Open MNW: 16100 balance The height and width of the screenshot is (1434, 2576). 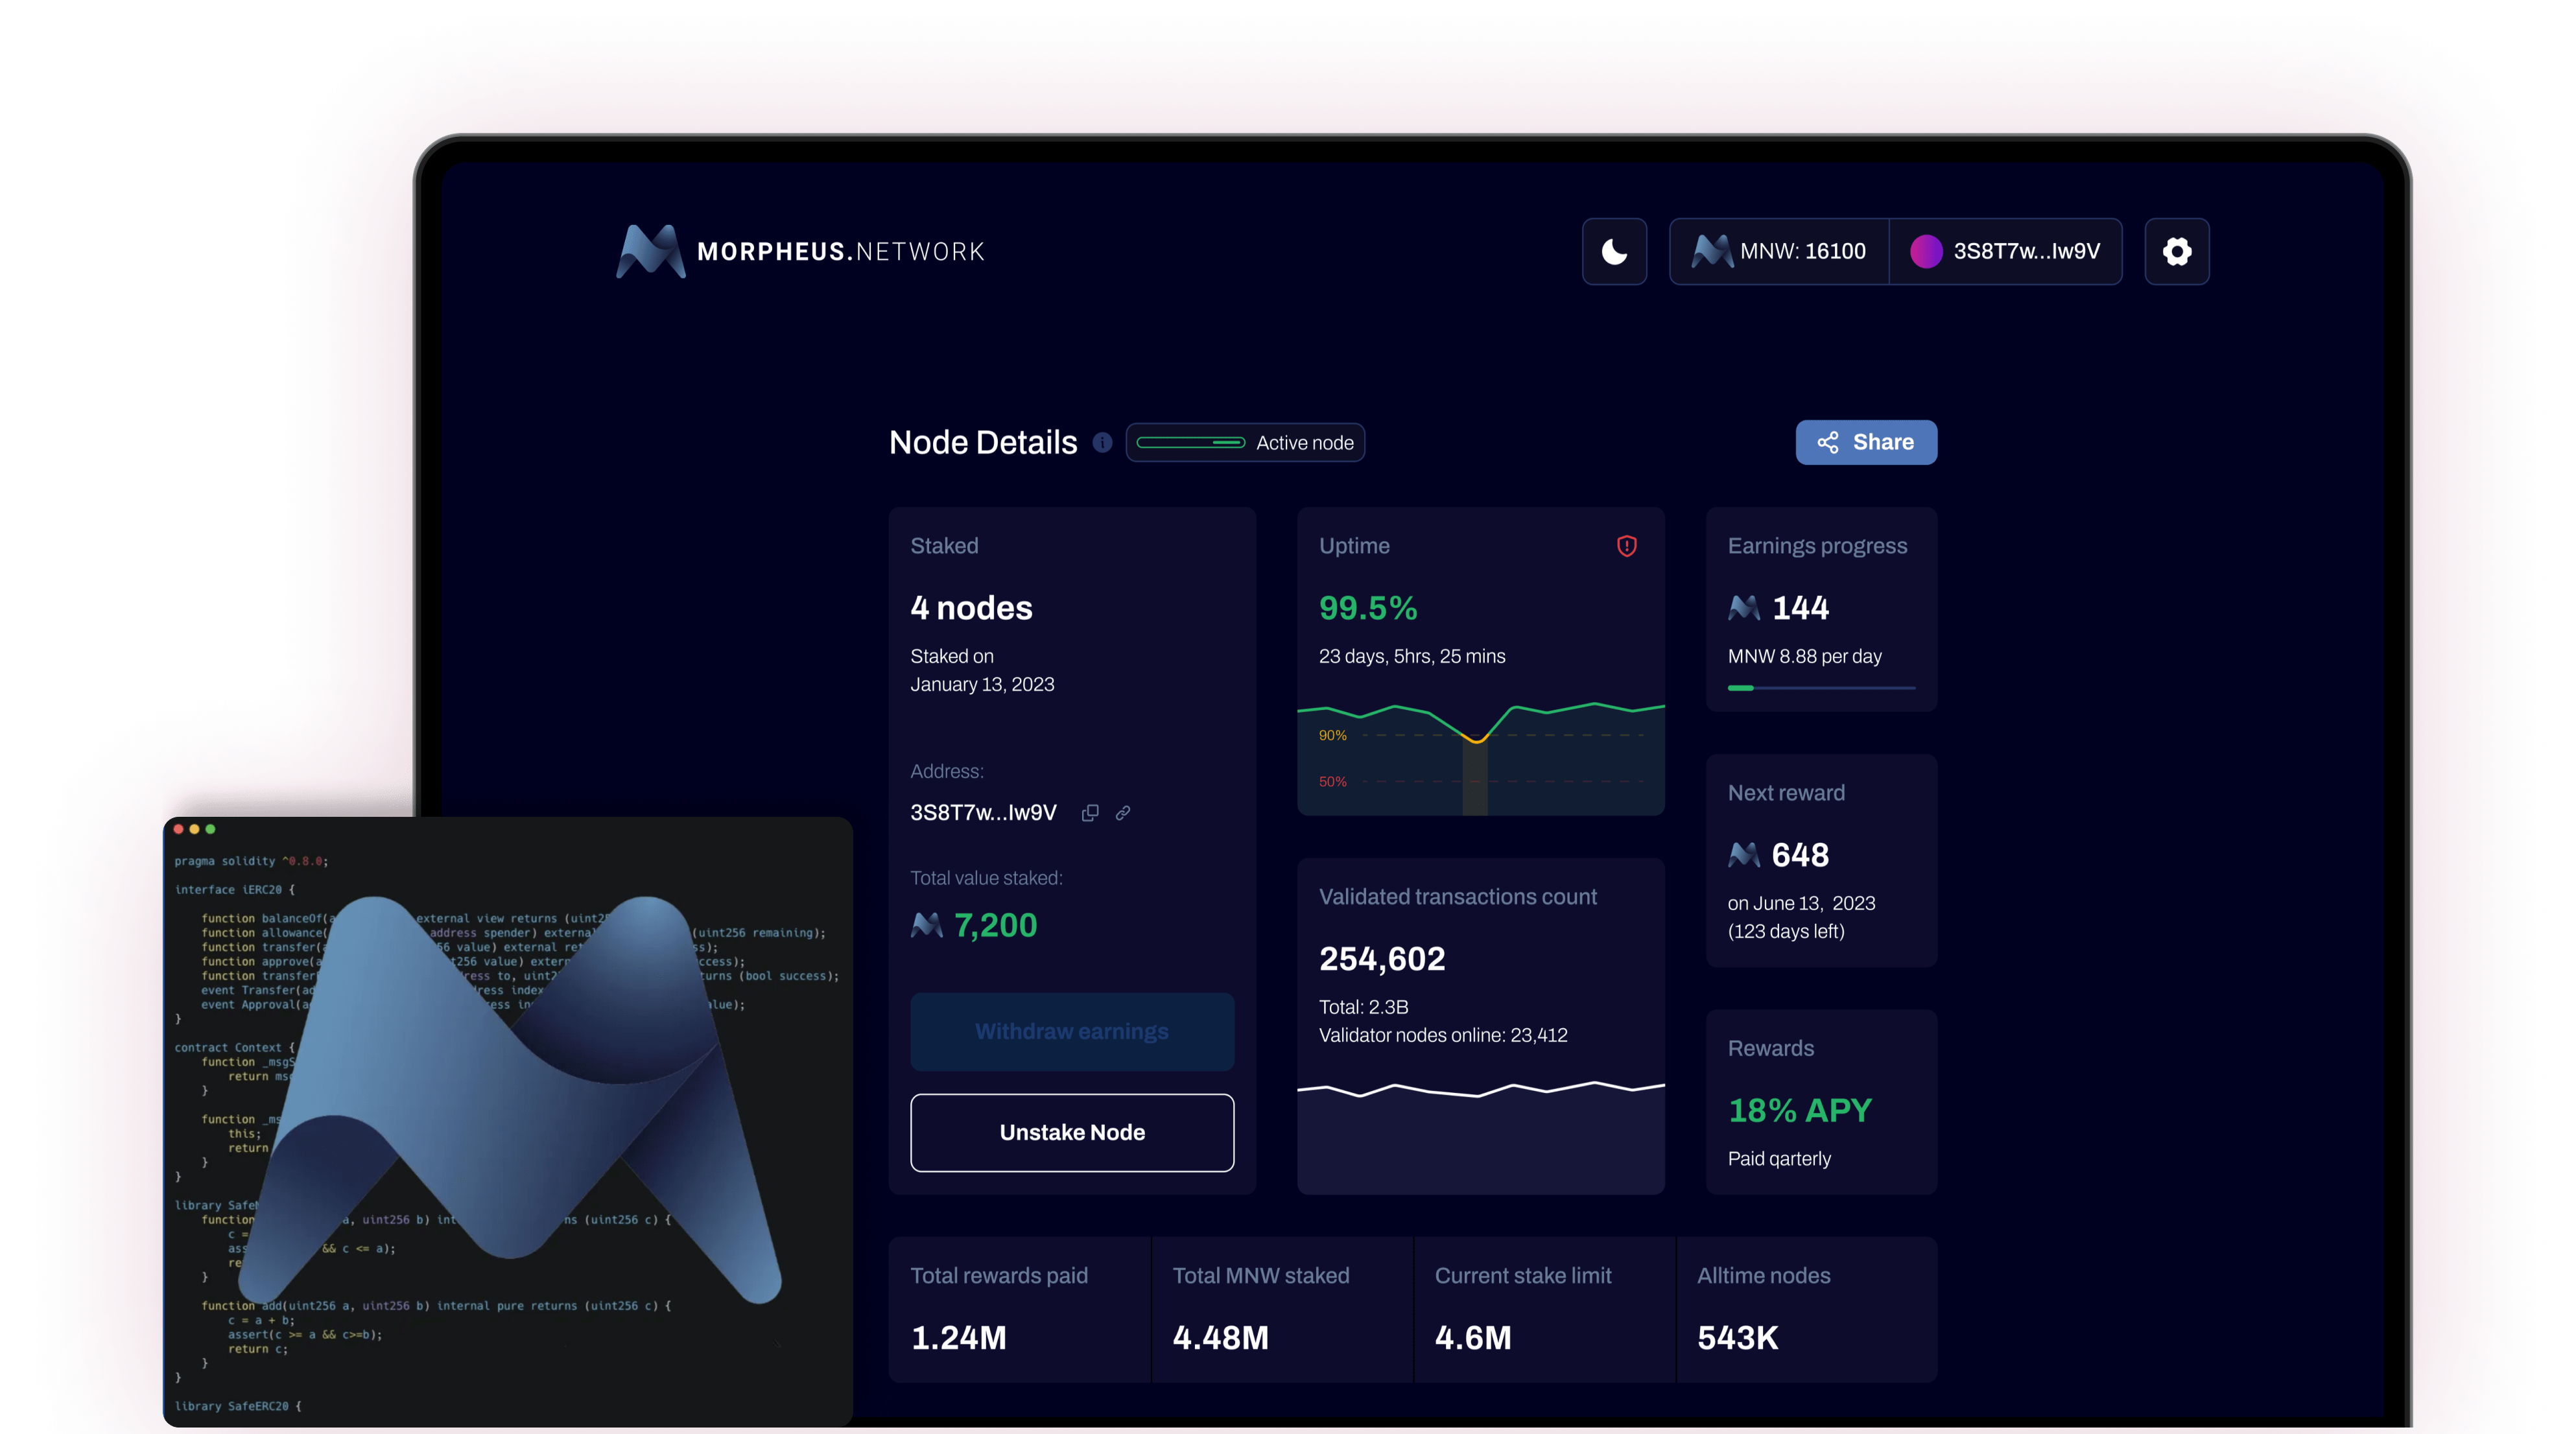coord(1779,251)
